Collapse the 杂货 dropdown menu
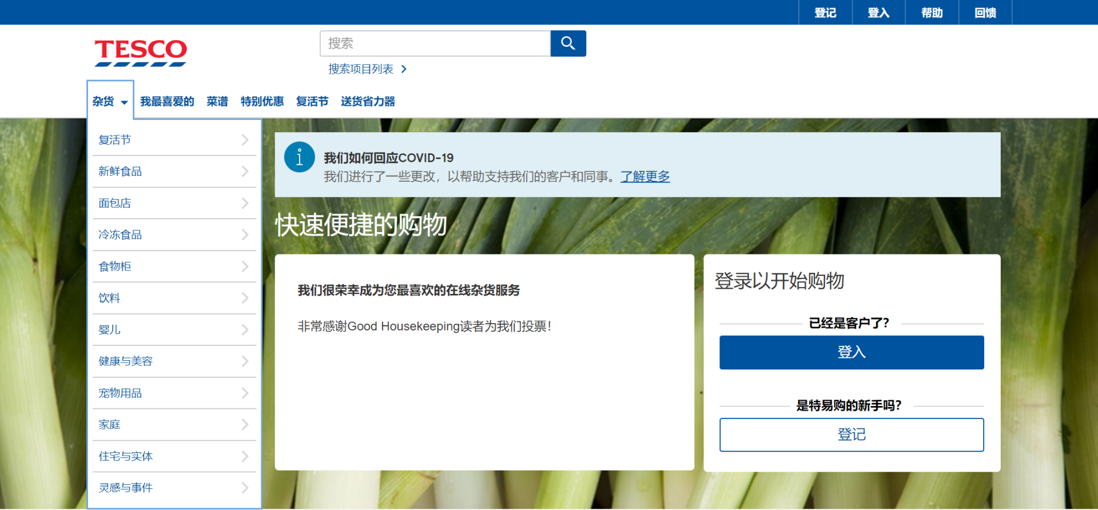 pyautogui.click(x=110, y=101)
